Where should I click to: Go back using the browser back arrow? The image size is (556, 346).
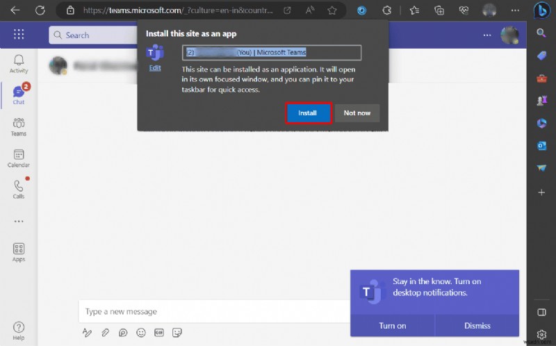15,10
